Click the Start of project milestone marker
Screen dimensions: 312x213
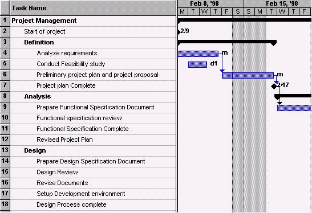pos(179,31)
